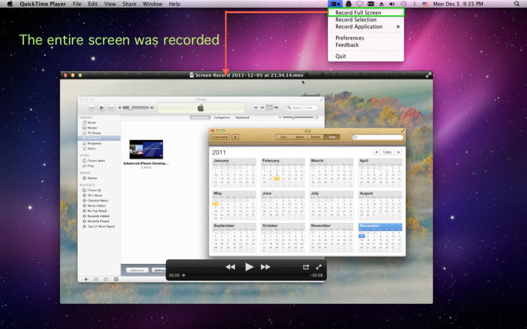Image resolution: width=527 pixels, height=329 pixels.
Task: Click the playhead diamond on the QuickTime timeline
Action: tap(184, 275)
